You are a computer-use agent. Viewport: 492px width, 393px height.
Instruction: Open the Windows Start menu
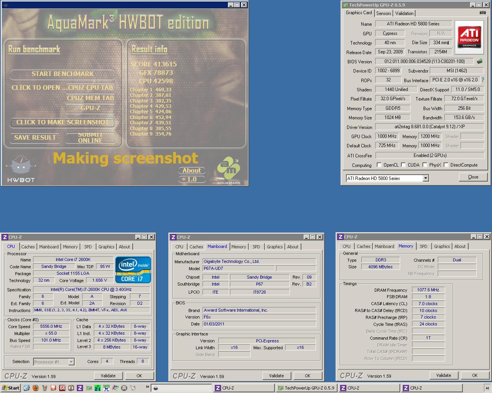tap(10, 388)
